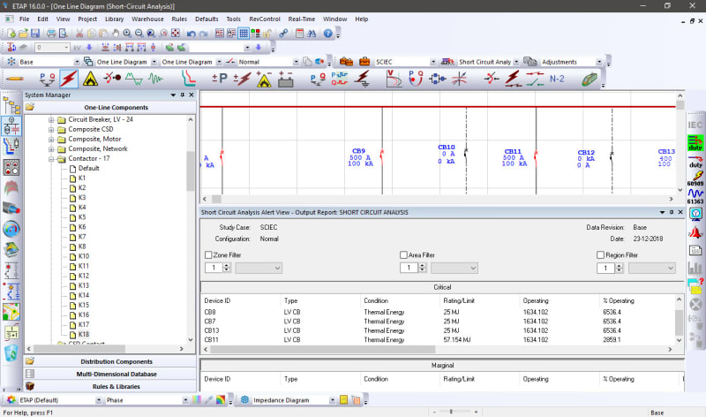Open the Distribution Components panel
706x417 pixels.
109,361
